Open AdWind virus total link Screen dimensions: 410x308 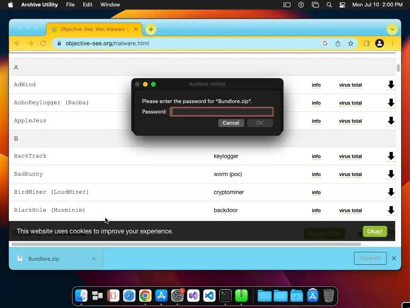point(350,85)
